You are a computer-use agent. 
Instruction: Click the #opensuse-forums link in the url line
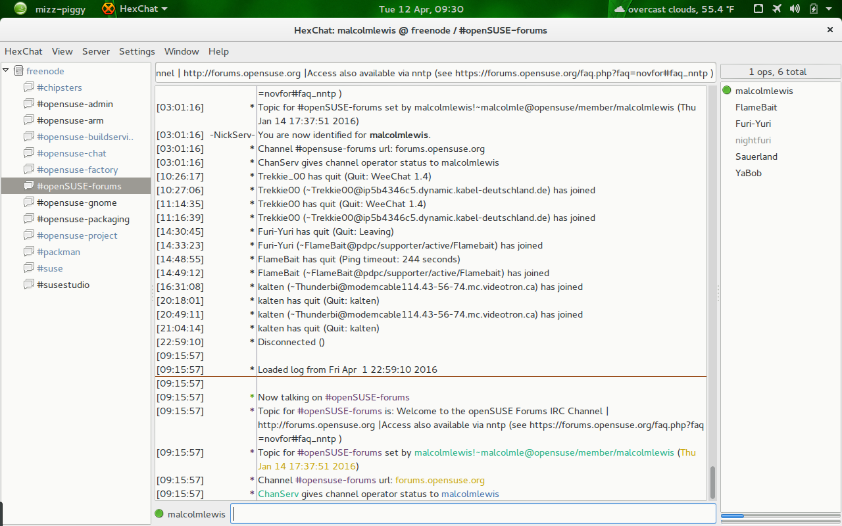336,480
